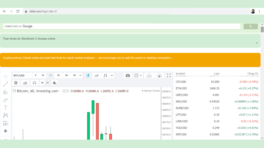Collapse the Bitcoin legend minus box
The height and width of the screenshot is (148, 264).
tap(15, 91)
